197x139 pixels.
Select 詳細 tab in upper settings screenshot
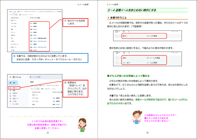pos(20,15)
